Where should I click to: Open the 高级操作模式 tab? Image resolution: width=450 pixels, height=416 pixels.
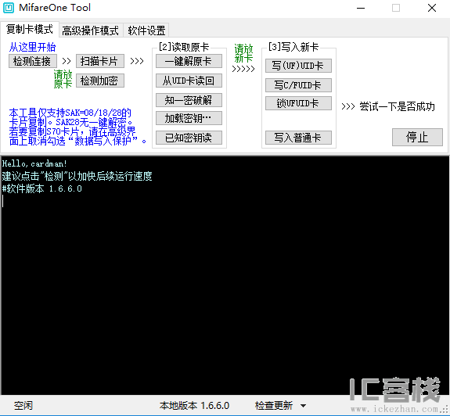91,30
